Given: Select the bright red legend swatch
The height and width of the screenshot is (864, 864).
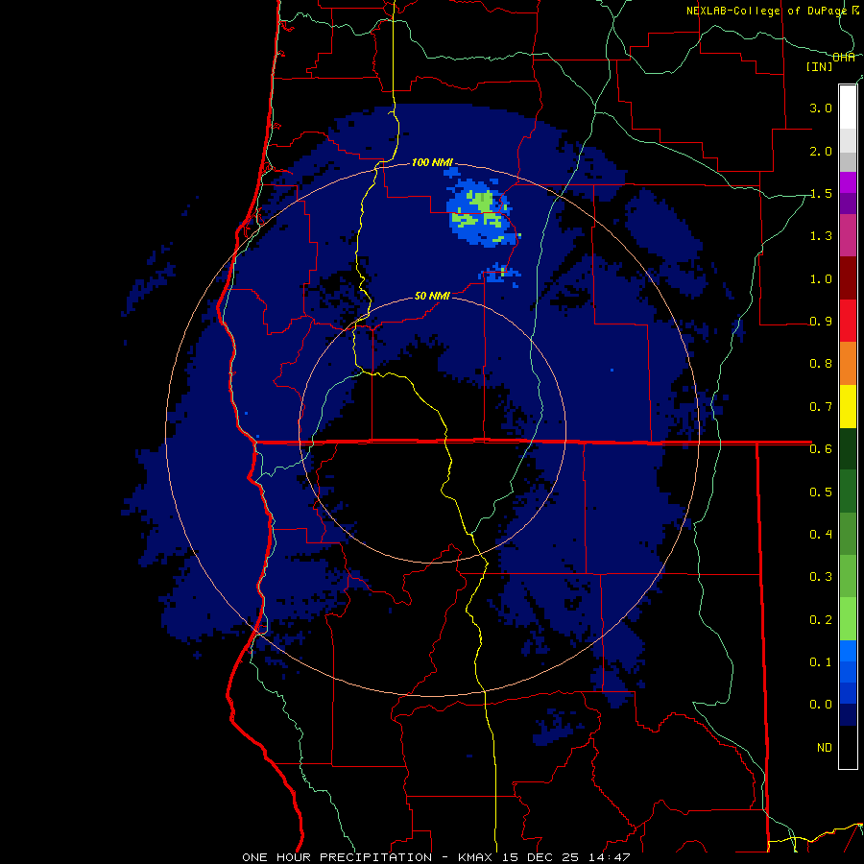Looking at the screenshot, I should tap(848, 321).
